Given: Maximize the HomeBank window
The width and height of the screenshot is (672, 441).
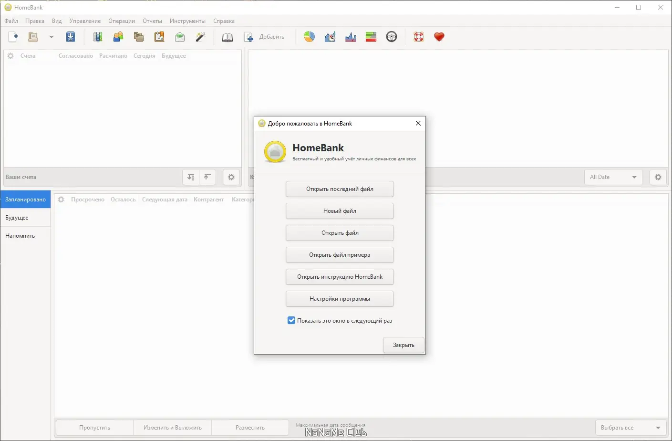Looking at the screenshot, I should (x=639, y=7).
